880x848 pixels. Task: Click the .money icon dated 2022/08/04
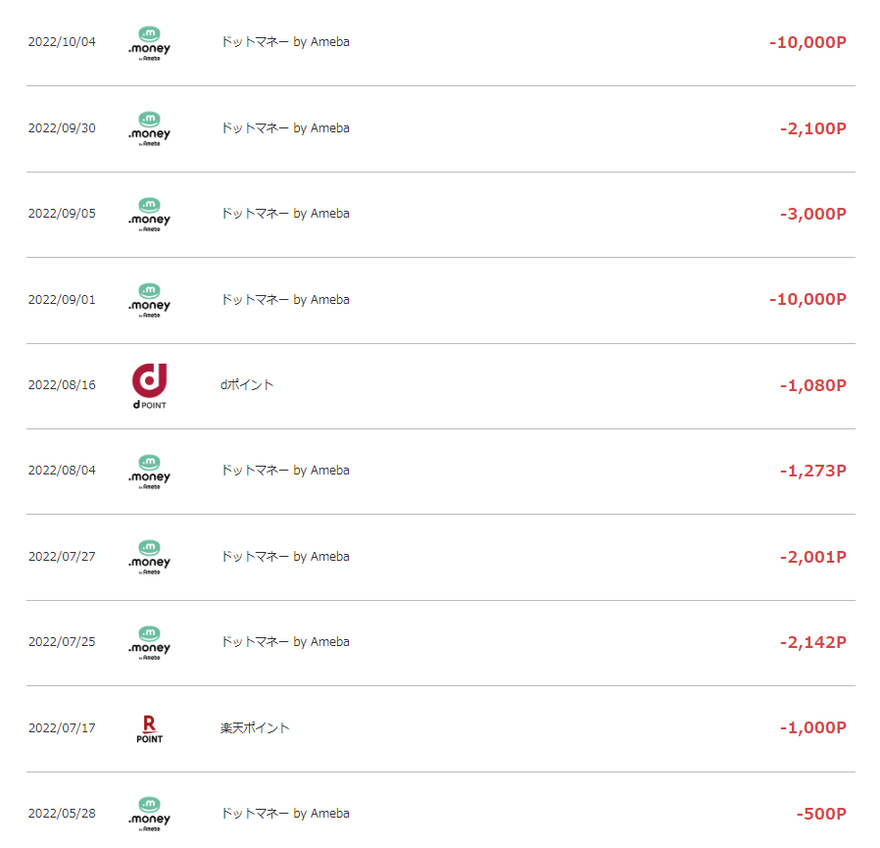pyautogui.click(x=149, y=472)
